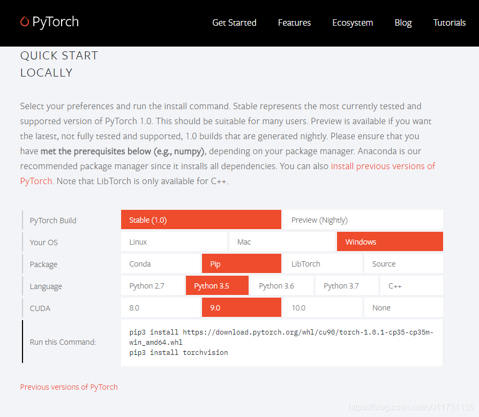
Task: Select CUDA version 8.0
Action: pos(160,307)
